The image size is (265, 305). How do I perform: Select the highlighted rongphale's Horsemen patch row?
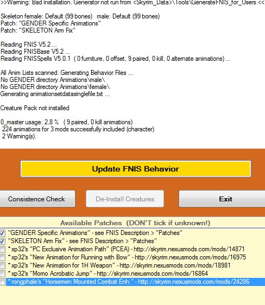pyautogui.click(x=136, y=282)
